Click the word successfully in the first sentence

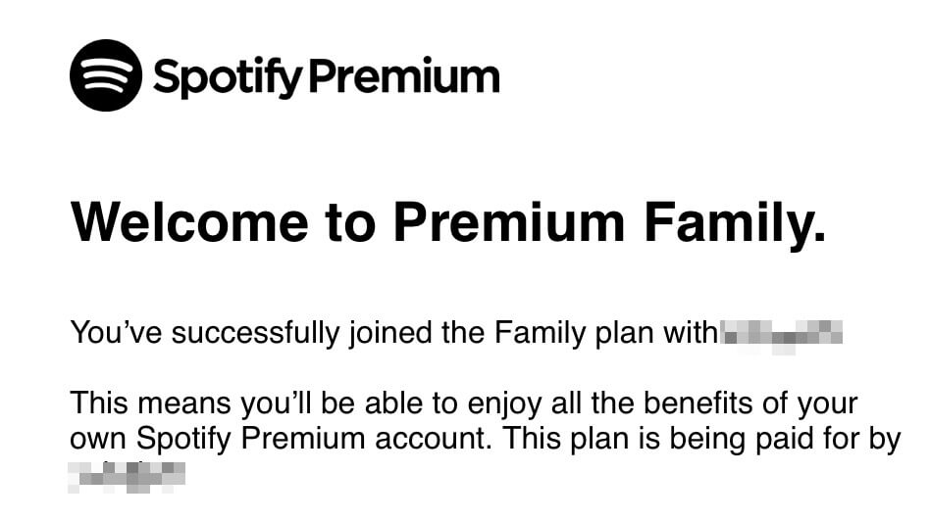click(x=256, y=333)
